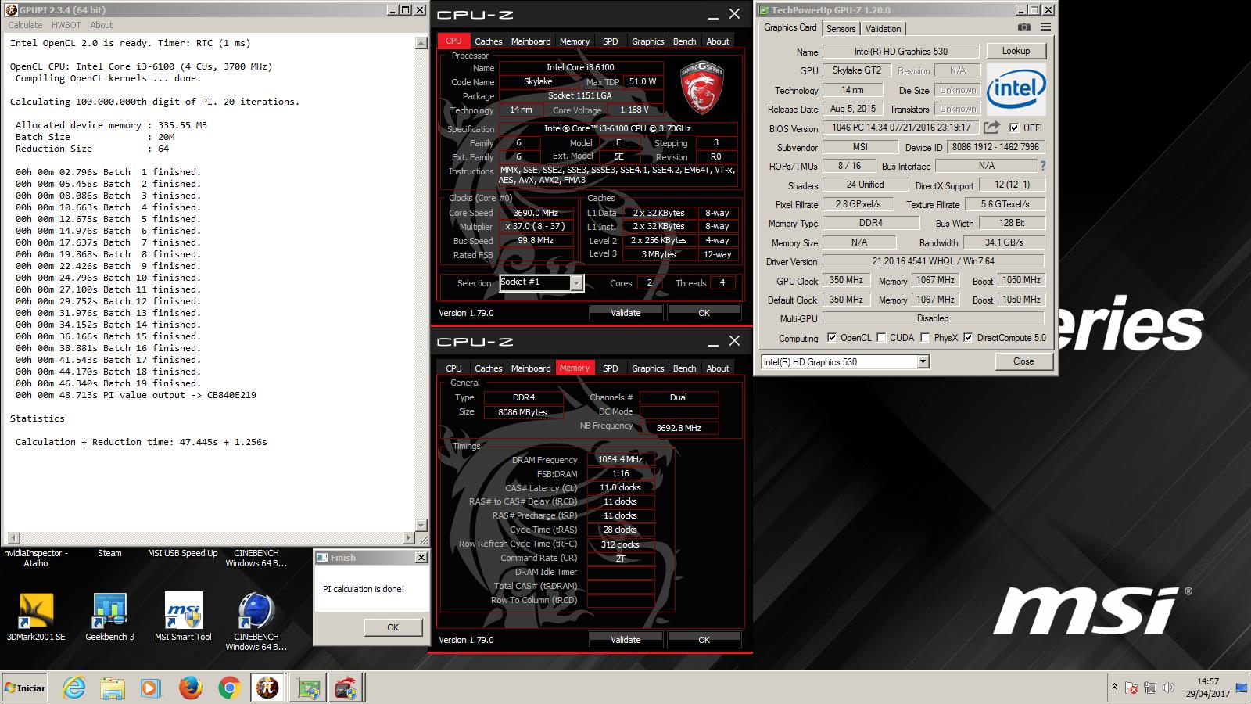The width and height of the screenshot is (1251, 704).
Task: Open the Calculate menu in GPUPI
Action: [25, 25]
